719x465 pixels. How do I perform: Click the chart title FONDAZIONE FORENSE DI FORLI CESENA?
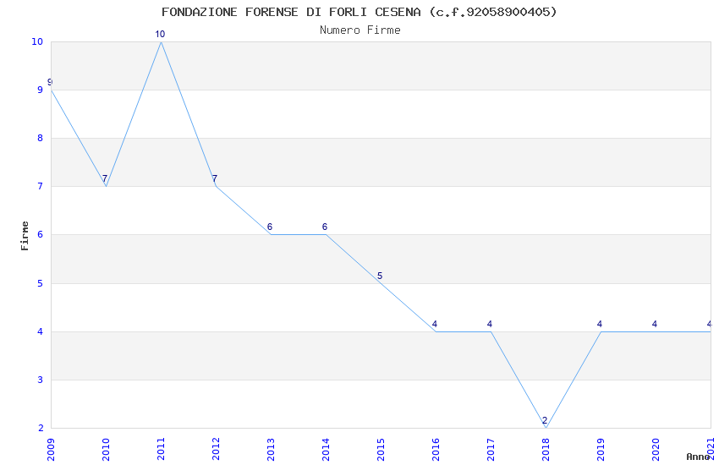[x=359, y=12]
